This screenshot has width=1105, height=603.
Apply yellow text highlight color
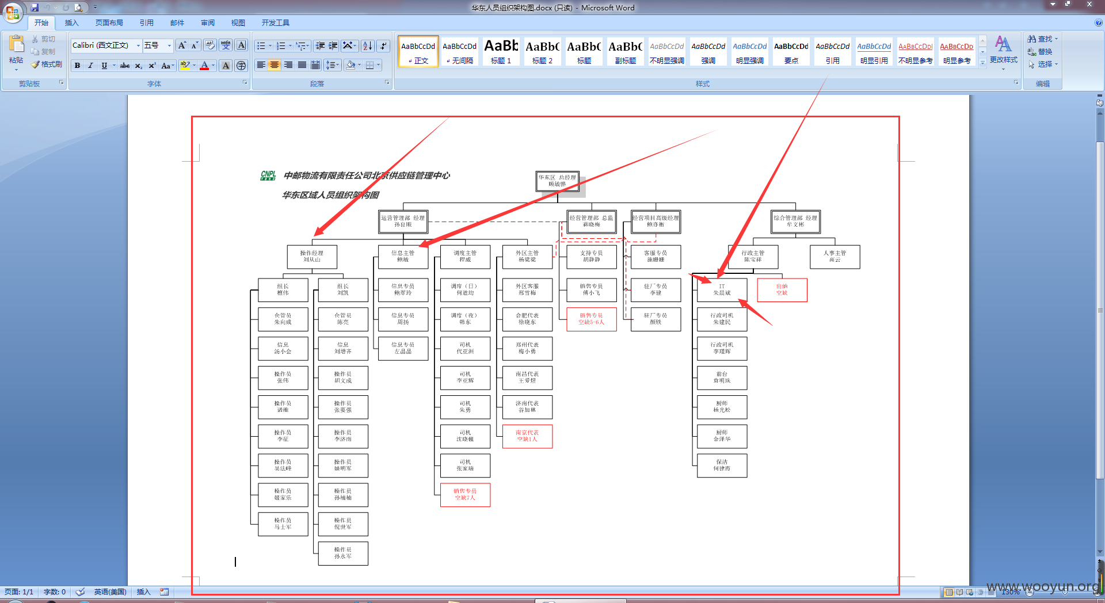[x=185, y=66]
